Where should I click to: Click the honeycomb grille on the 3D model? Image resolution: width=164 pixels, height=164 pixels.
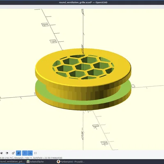pyautogui.click(x=83, y=67)
